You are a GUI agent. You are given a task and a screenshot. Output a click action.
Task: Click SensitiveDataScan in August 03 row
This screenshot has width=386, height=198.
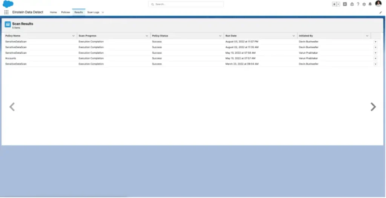coord(16,42)
